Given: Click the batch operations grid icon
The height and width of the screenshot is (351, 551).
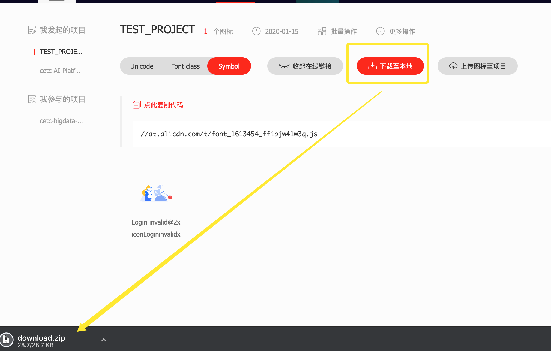Looking at the screenshot, I should coord(322,31).
